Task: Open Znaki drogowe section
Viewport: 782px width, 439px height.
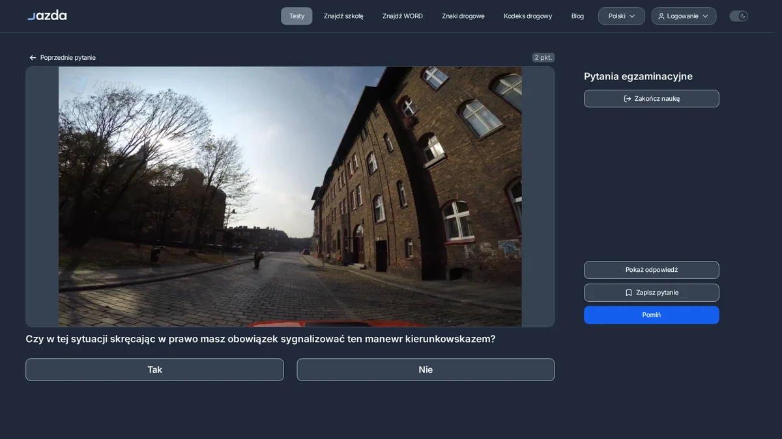Action: pos(463,16)
